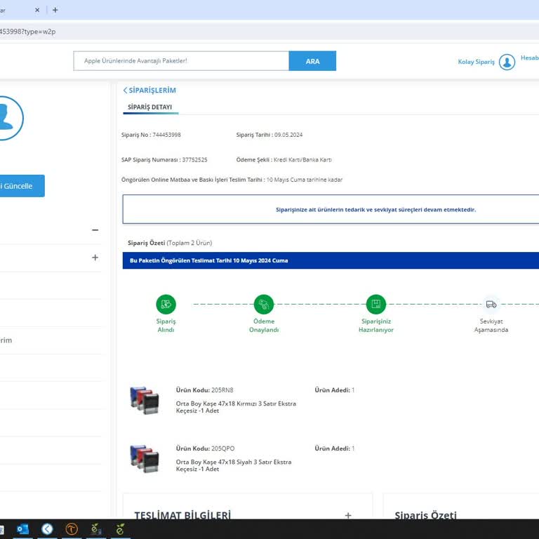Select the Sipariş Detayı tab
This screenshot has width=539, height=539.
pyautogui.click(x=150, y=107)
